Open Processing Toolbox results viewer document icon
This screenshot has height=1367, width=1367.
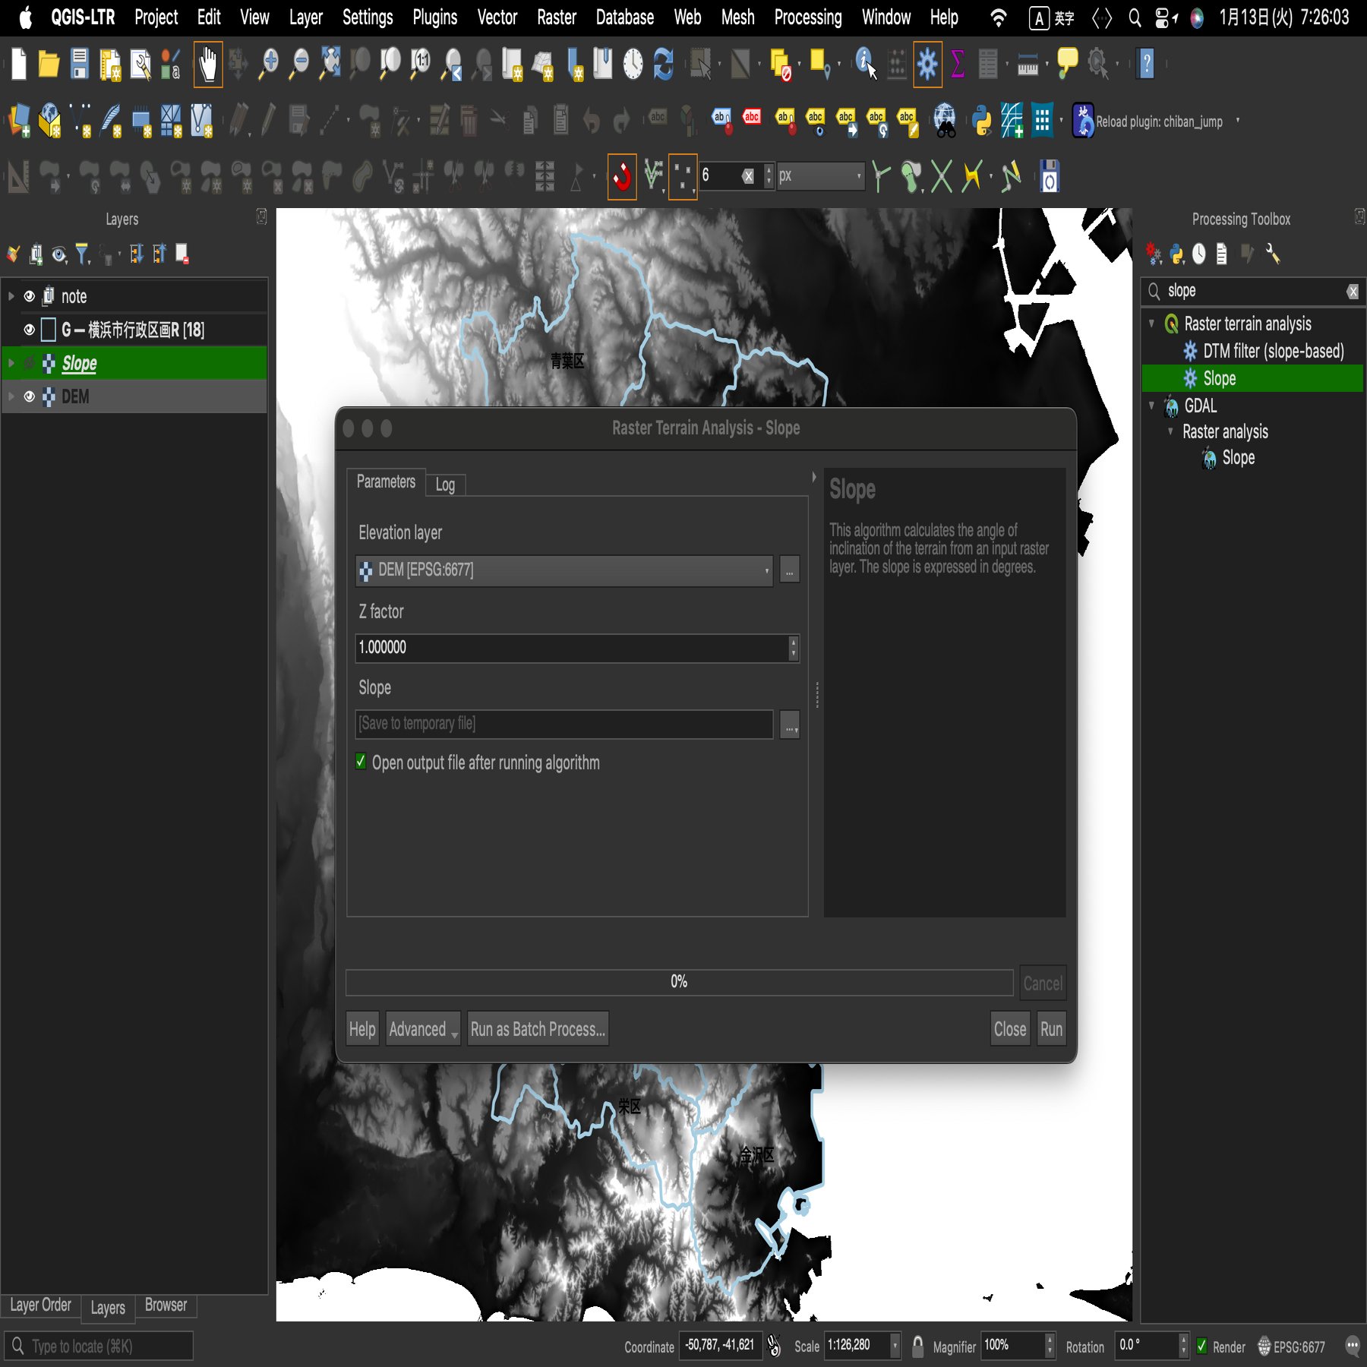pyautogui.click(x=1221, y=254)
